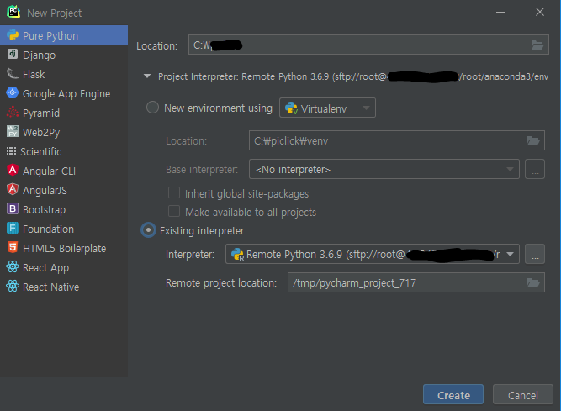Open the Interpreter selection dropdown

373,254
